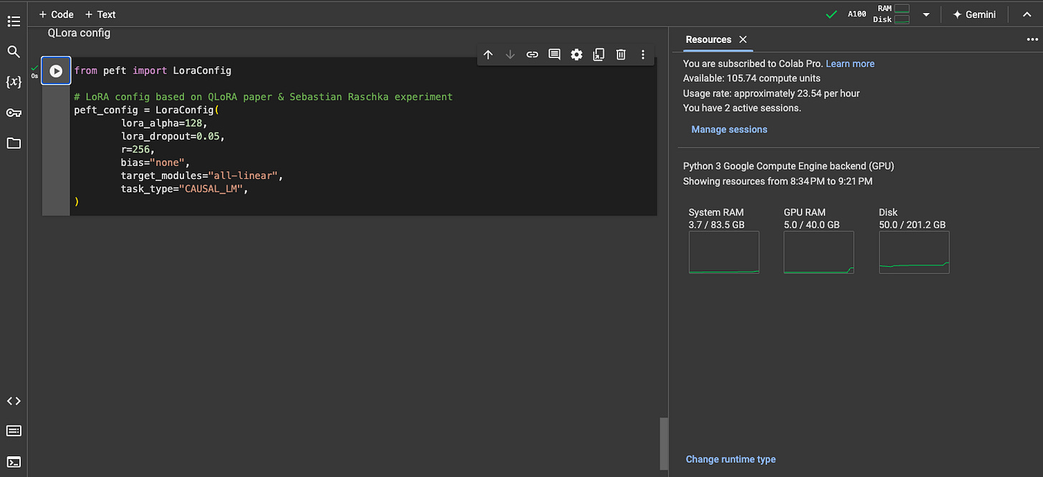This screenshot has width=1043, height=477.
Task: Open the Table of contents sidebar icon
Action: [14, 21]
